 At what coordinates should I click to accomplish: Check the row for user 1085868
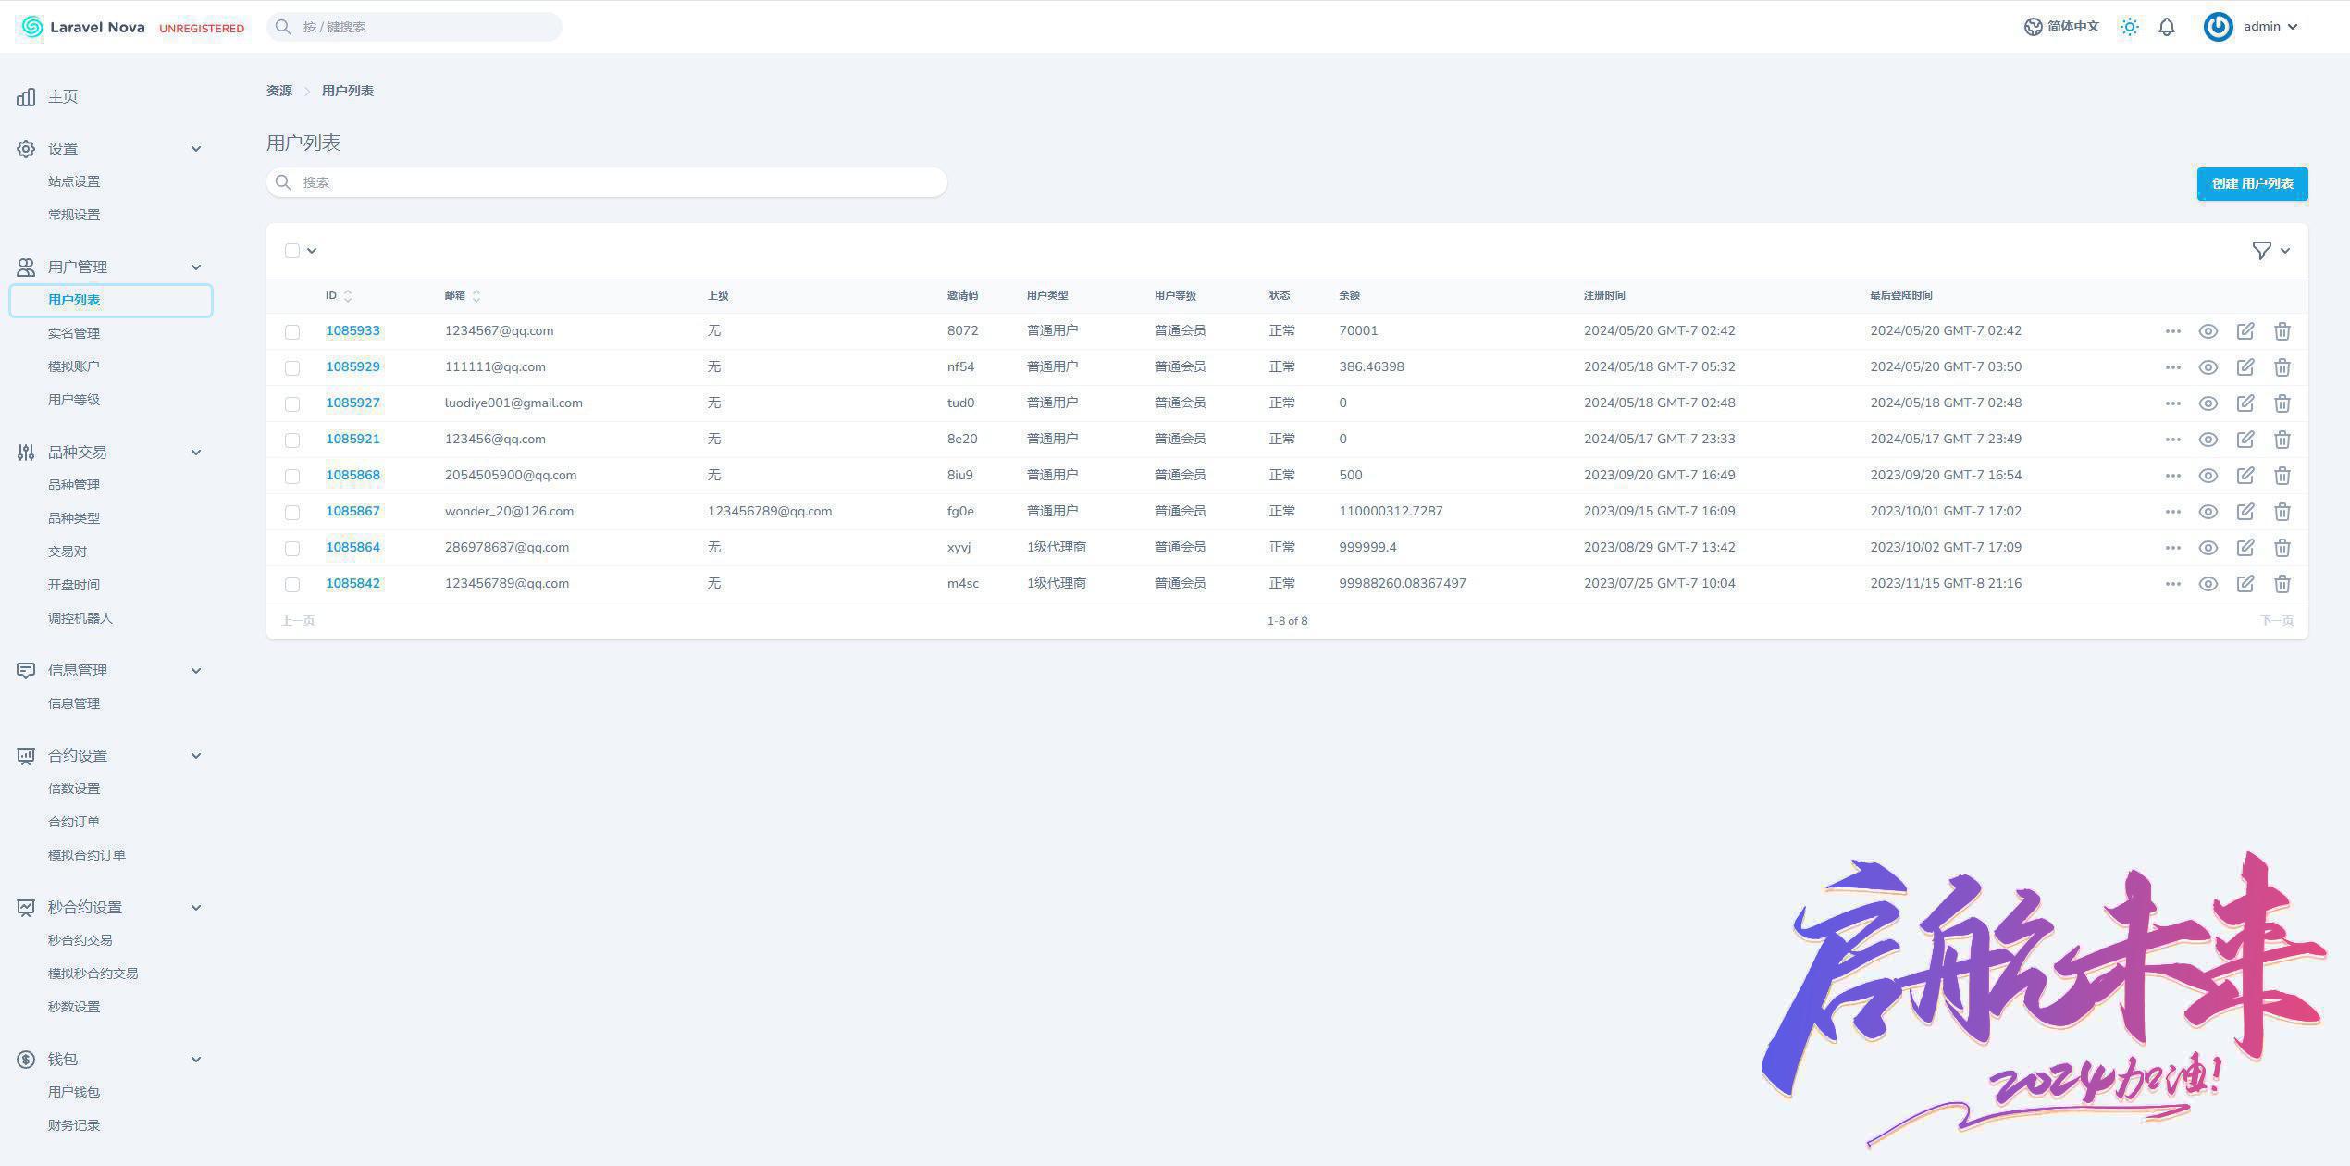pos(292,476)
